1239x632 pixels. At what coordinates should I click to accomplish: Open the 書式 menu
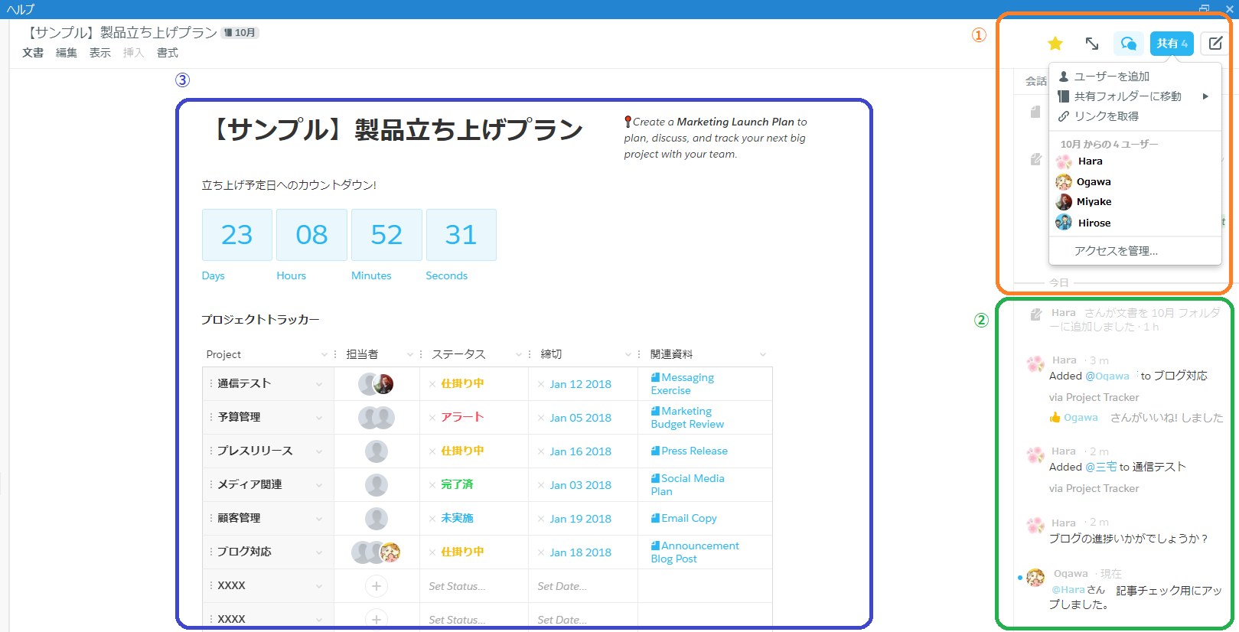click(x=168, y=53)
